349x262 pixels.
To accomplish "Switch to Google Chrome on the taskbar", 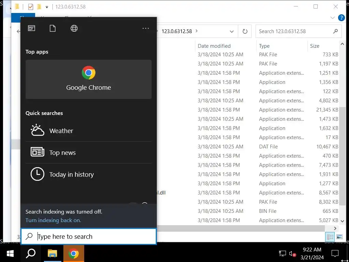I will [74, 253].
